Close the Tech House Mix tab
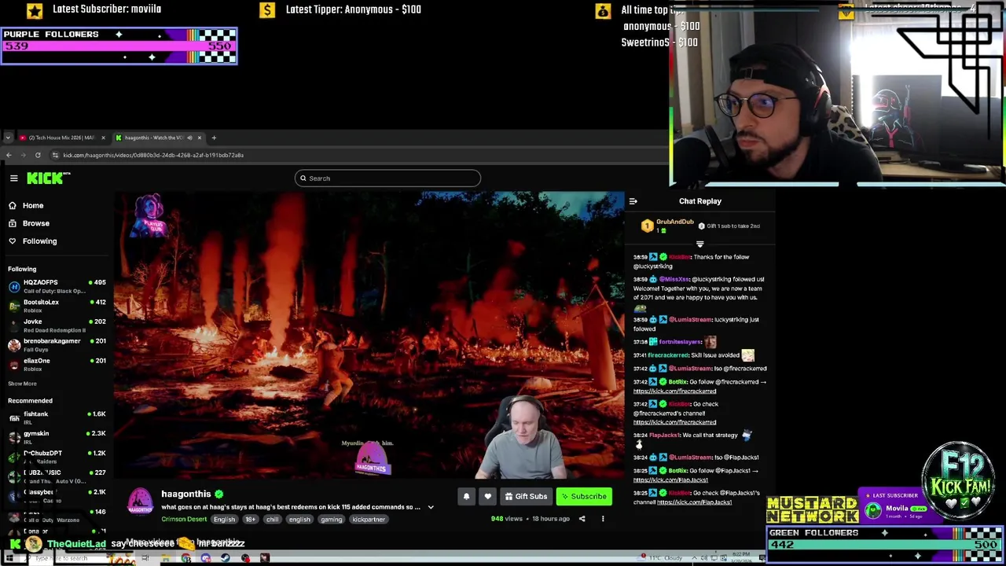This screenshot has height=566, width=1006. [103, 138]
